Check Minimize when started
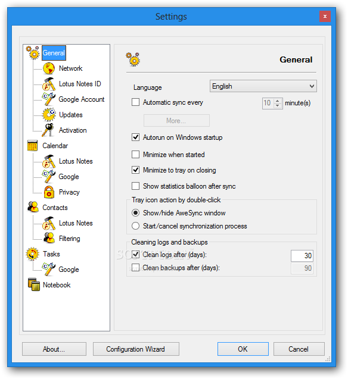This screenshot has height=379, width=348. tap(135, 155)
